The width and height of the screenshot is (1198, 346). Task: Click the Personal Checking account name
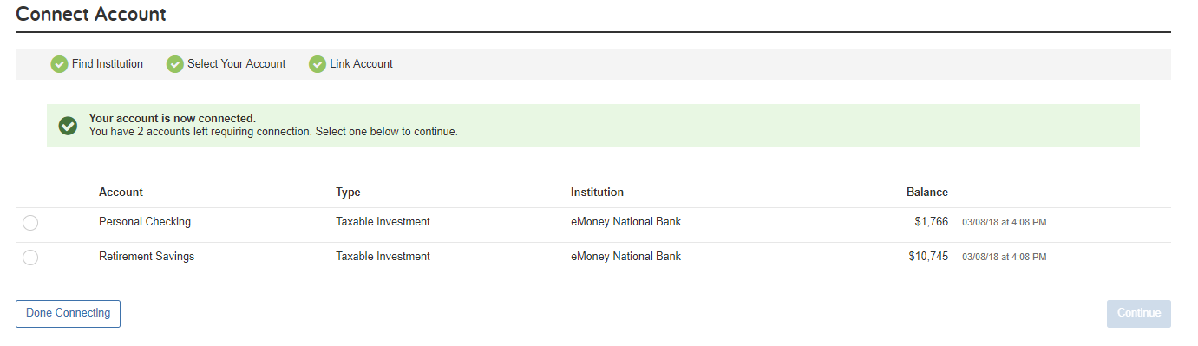point(145,222)
